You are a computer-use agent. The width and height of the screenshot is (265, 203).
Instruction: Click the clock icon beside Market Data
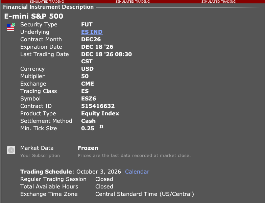tap(11, 150)
